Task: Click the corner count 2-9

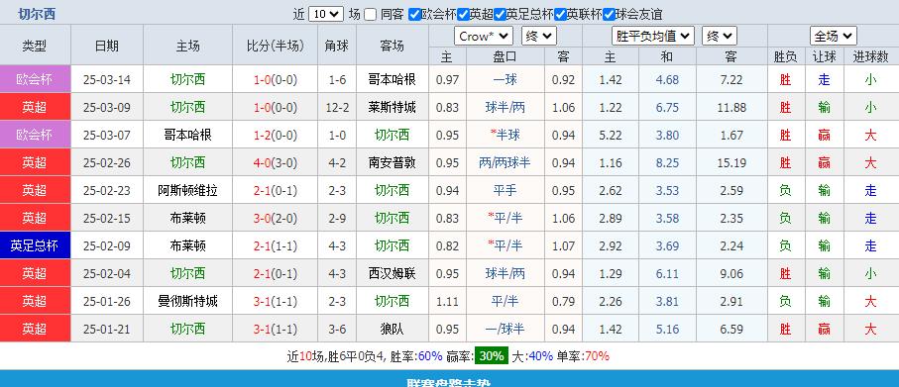Action: [337, 218]
